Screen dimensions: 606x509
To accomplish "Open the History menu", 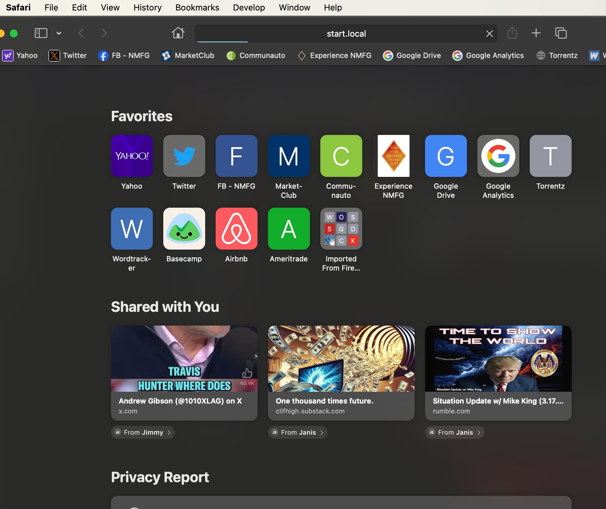I will tap(148, 8).
